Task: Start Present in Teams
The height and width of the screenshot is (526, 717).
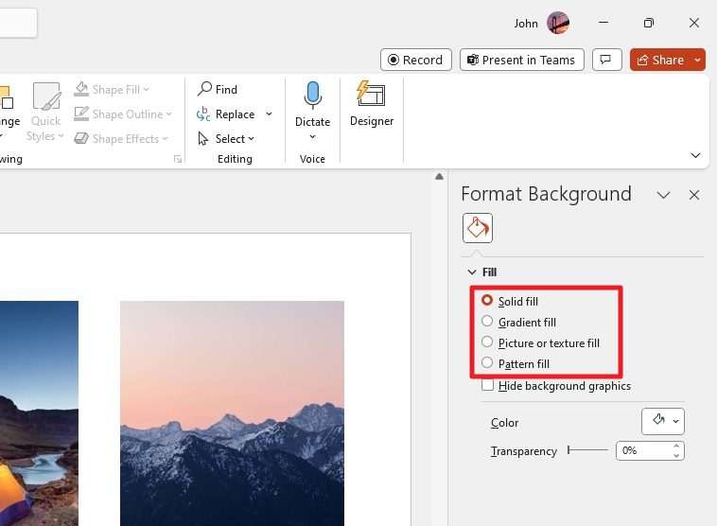Action: [522, 60]
